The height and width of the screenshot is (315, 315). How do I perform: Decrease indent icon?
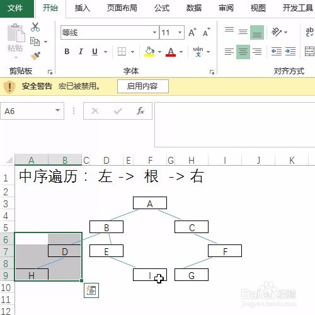277,52
